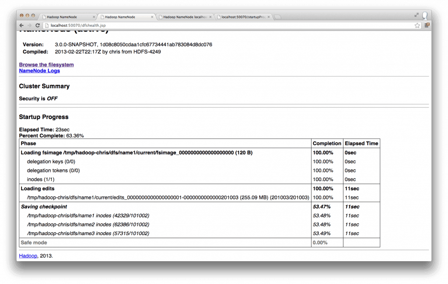Click the Loading fsimage phase row text

(x=136, y=153)
